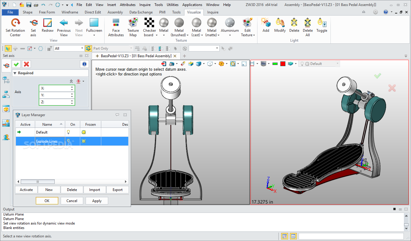Print using the printer icon
This screenshot has height=241, width=411.
(x=36, y=5)
